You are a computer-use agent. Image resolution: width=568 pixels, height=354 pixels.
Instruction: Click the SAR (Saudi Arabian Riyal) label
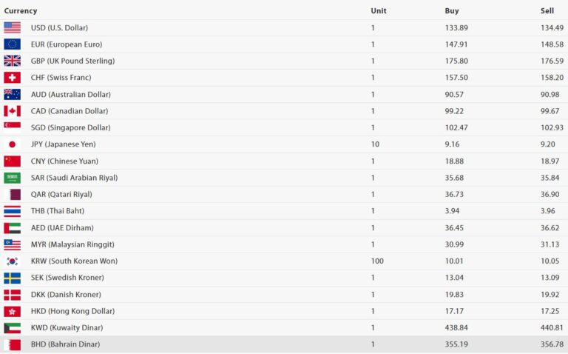[74, 178]
